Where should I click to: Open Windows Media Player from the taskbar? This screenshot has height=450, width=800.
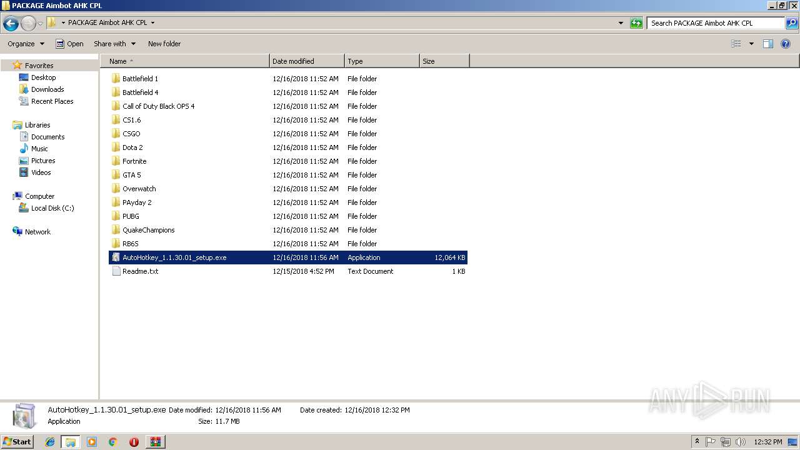pos(92,442)
